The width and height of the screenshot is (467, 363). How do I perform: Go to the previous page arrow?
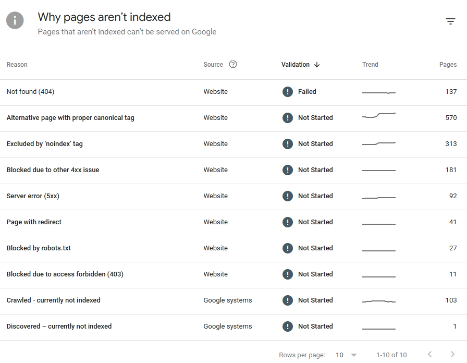pyautogui.click(x=429, y=354)
